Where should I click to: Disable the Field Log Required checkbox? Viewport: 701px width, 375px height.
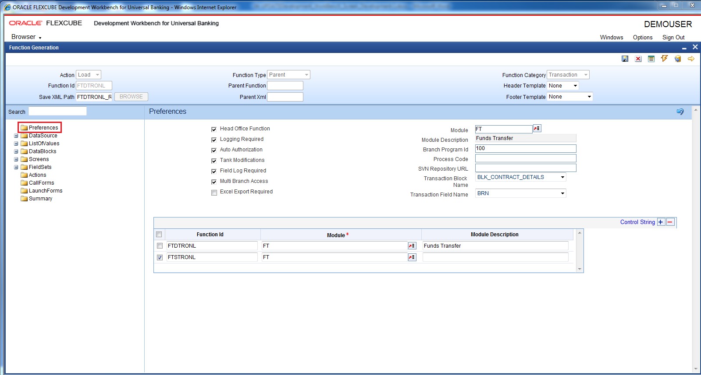(214, 171)
